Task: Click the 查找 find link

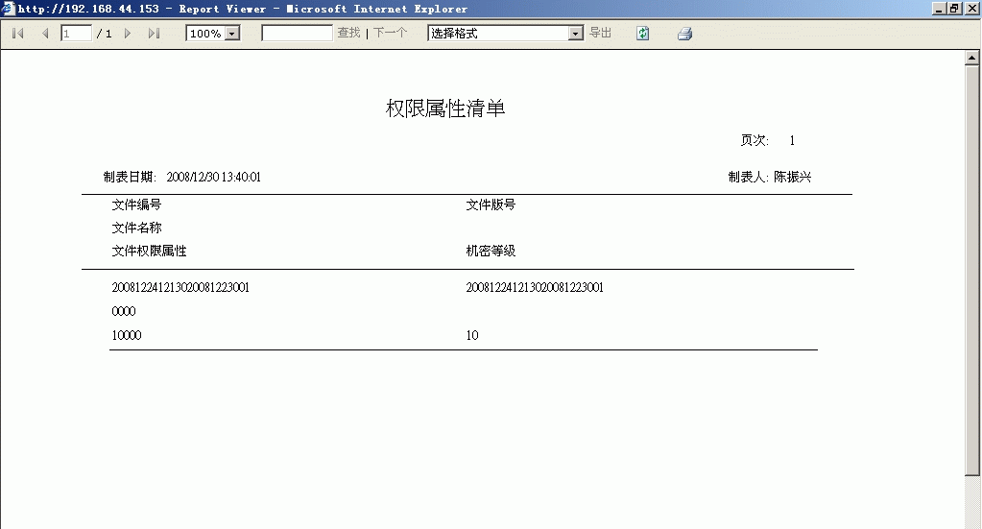Action: [x=348, y=34]
